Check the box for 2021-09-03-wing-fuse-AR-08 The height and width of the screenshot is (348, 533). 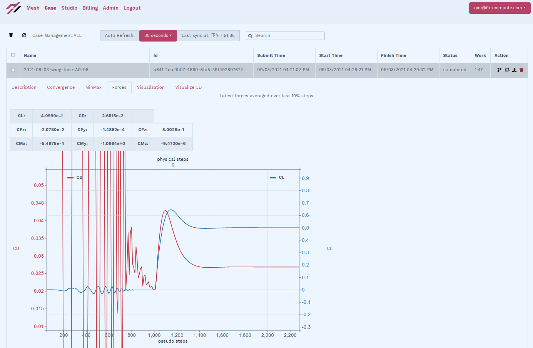[13, 70]
